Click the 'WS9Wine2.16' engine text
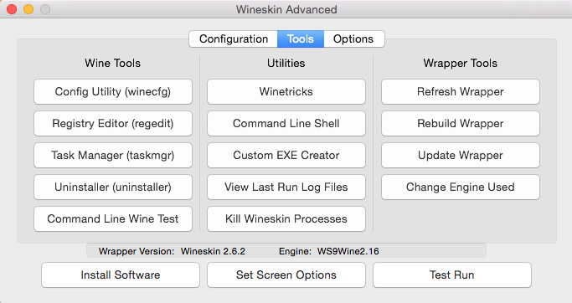Screen dimensions: 572x303 [348, 251]
